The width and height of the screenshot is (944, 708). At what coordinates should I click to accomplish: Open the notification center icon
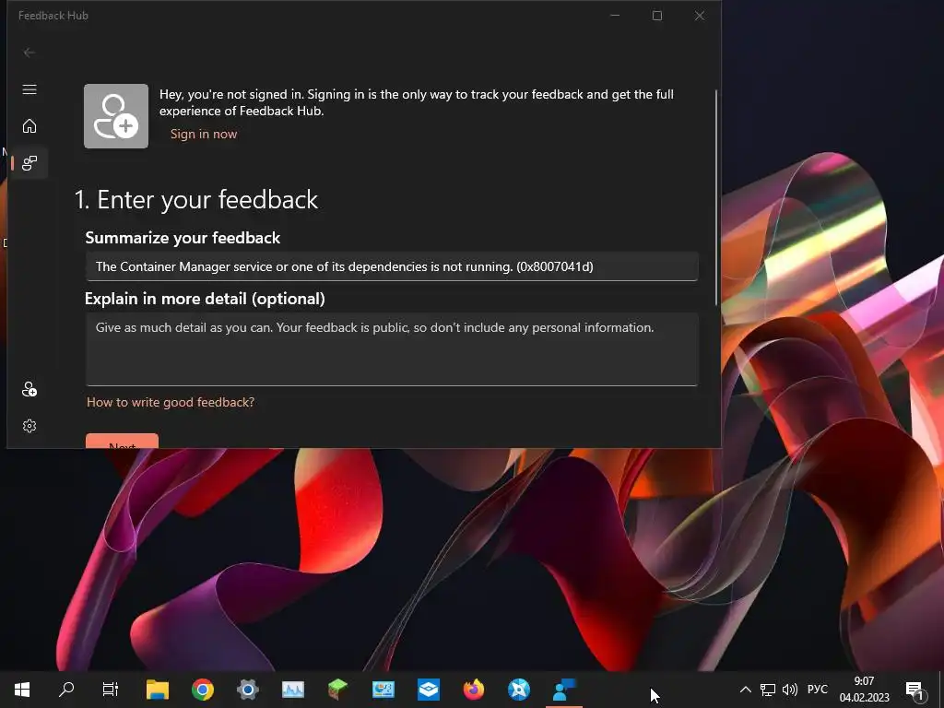pos(915,690)
